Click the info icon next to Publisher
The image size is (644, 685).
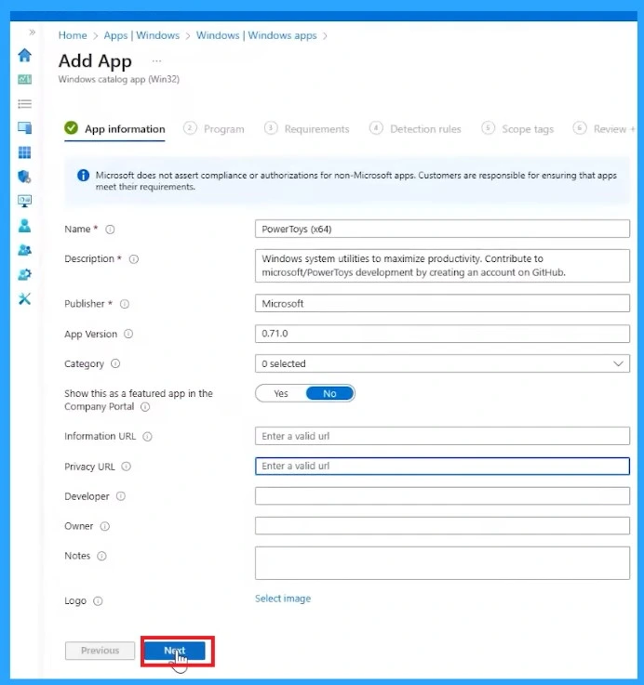coord(125,304)
